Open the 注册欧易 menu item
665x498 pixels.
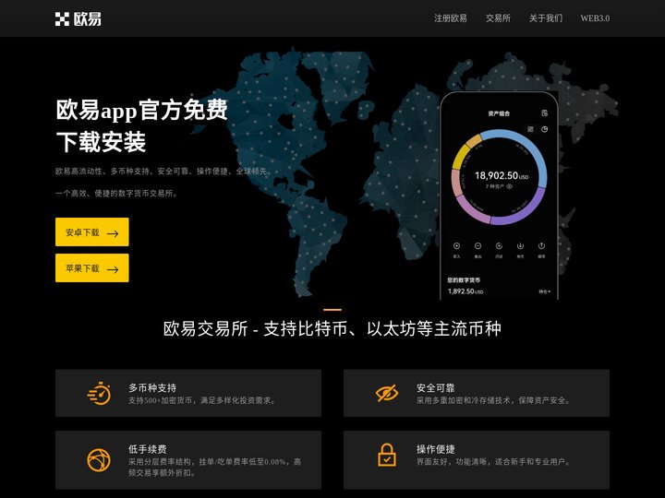click(451, 18)
